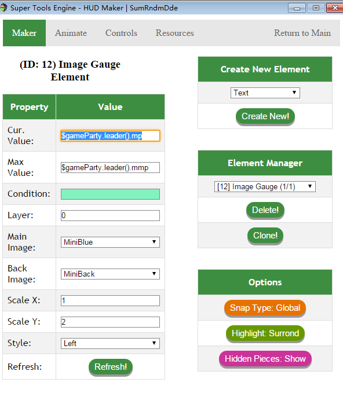343x408 pixels.
Task: Click the window title text
Action: pos(94,8)
